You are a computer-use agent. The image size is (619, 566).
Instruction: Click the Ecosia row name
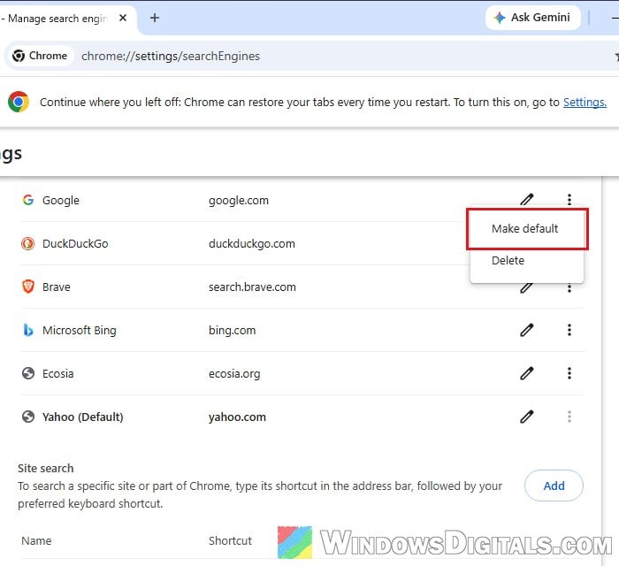pyautogui.click(x=58, y=374)
